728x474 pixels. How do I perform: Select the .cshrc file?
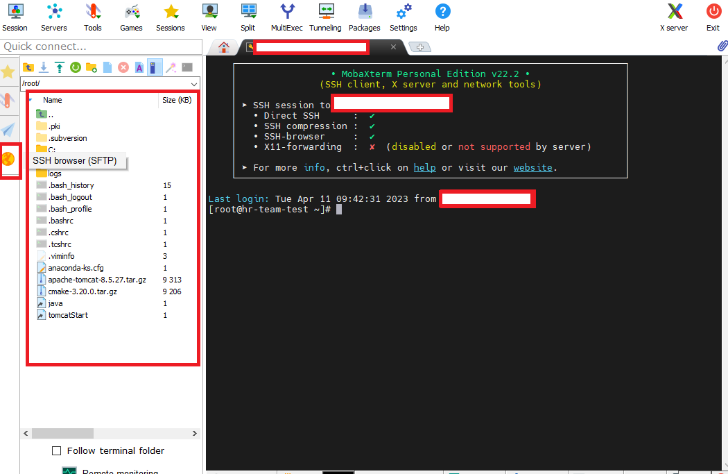[x=53, y=232]
